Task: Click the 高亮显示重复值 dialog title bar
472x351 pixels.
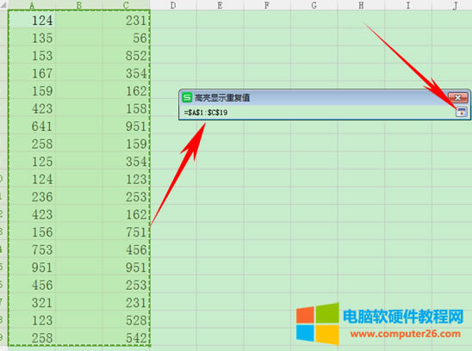Action: click(x=313, y=97)
